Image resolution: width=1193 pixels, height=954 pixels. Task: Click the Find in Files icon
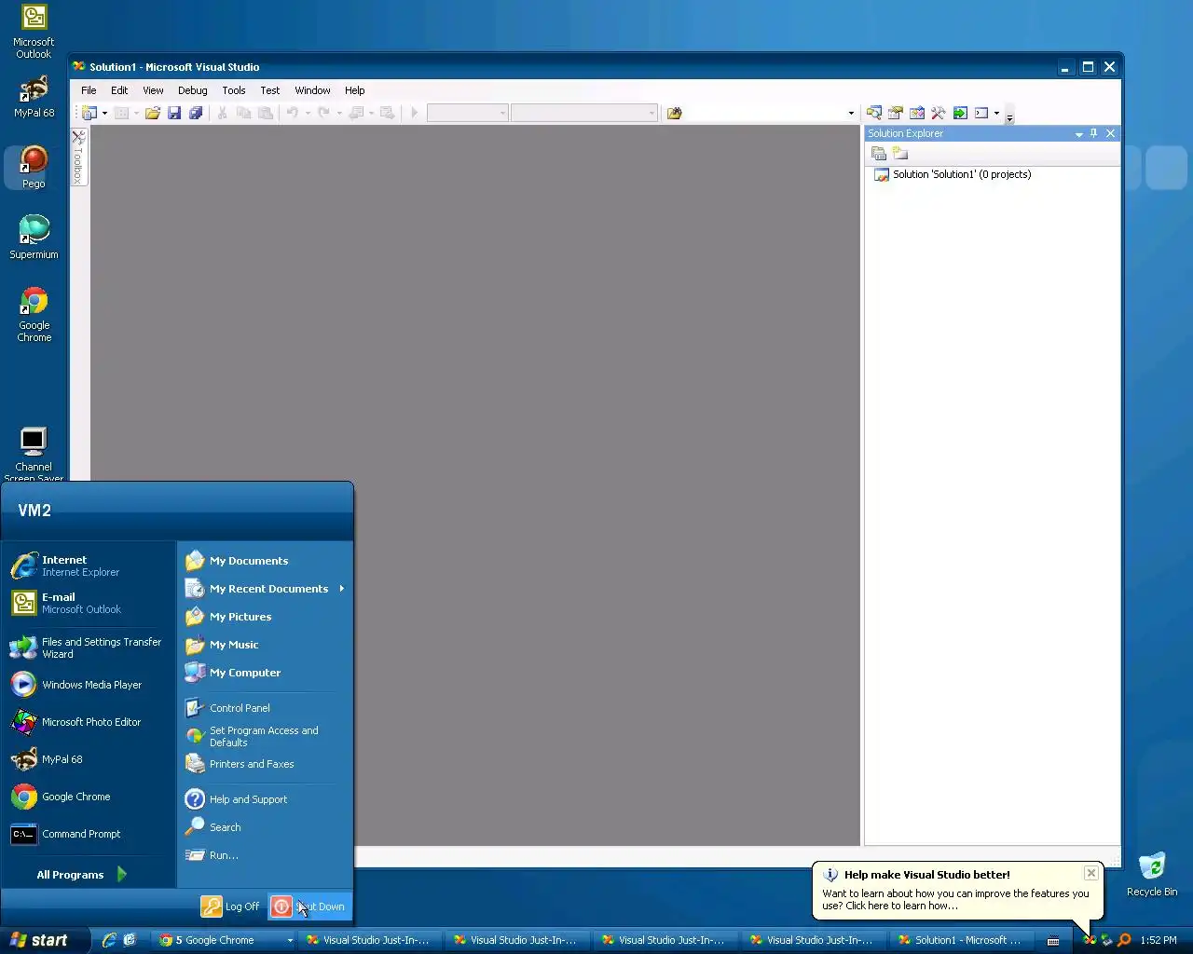(x=674, y=113)
